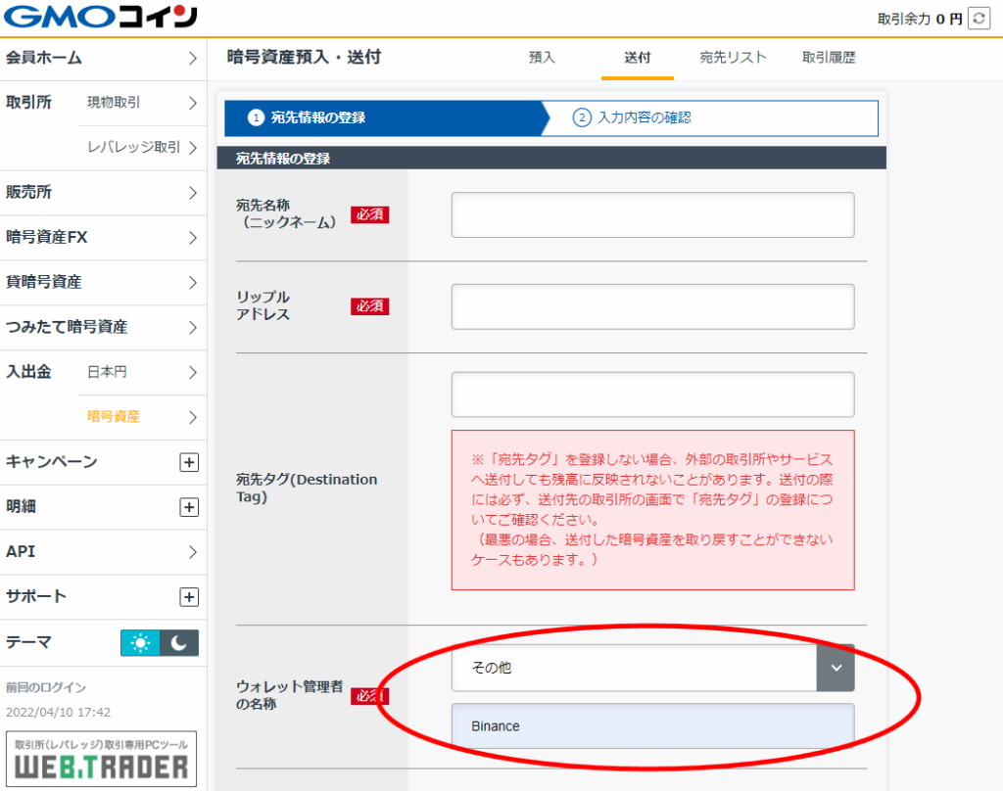Expand the 明細 plus icon
The image size is (1003, 791).
tap(189, 507)
